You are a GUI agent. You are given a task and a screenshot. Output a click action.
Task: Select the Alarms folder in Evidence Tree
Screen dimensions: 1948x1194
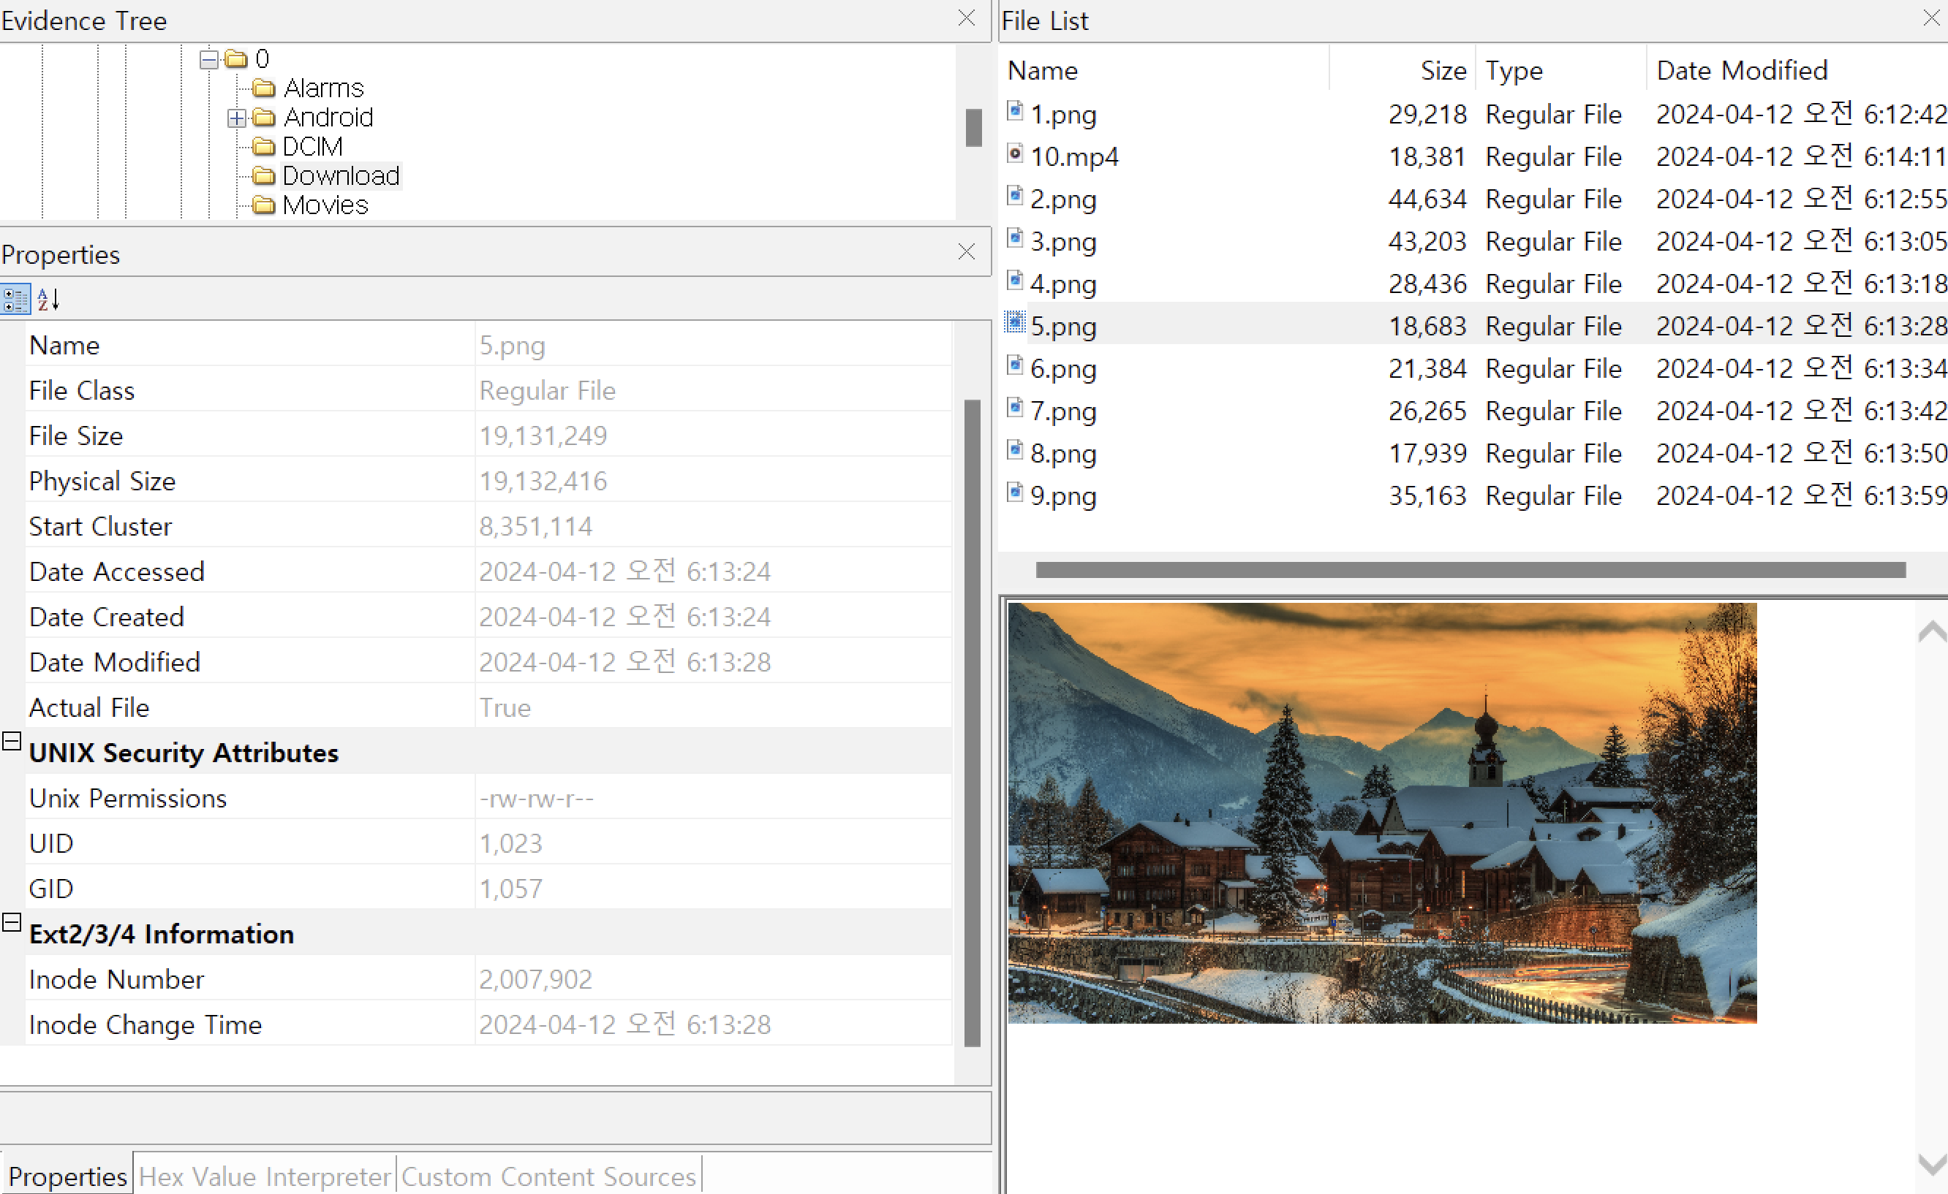(323, 88)
